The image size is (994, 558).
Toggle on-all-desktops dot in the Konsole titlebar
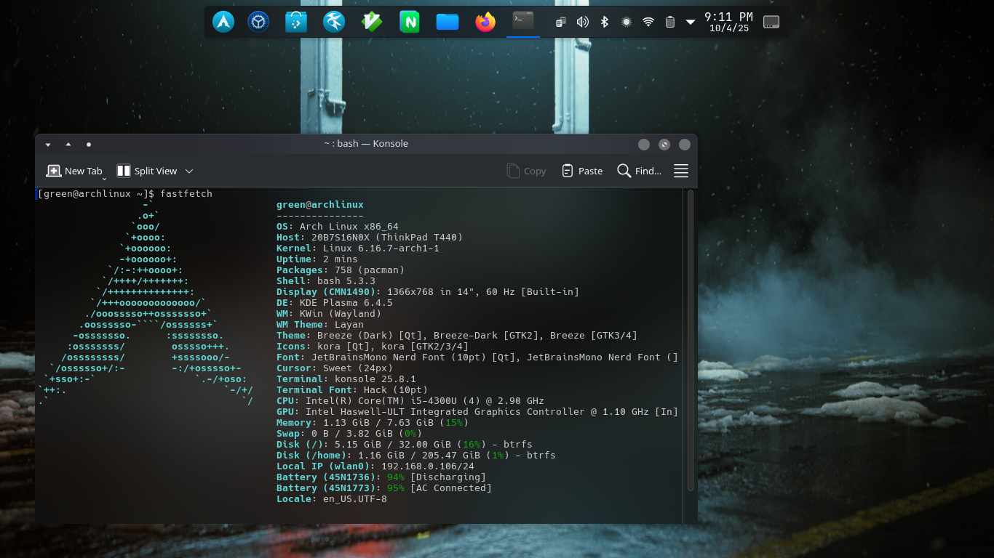(89, 144)
